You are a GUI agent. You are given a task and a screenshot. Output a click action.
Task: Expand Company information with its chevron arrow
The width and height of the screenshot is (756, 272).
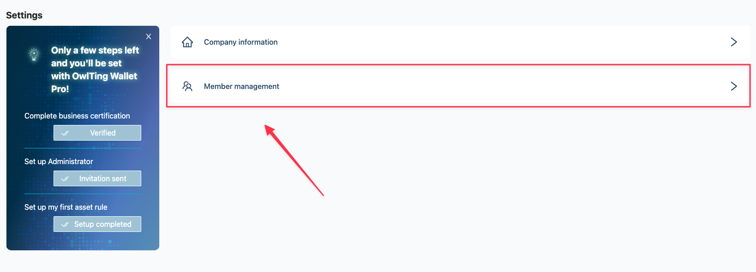[x=734, y=42]
